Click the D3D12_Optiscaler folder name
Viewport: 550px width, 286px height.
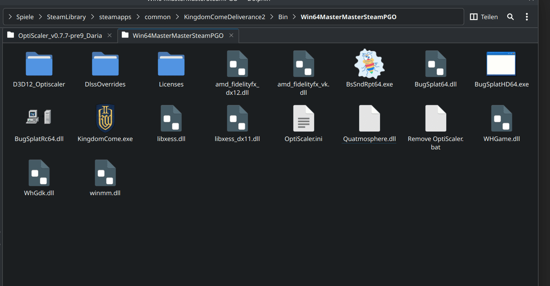click(x=39, y=84)
